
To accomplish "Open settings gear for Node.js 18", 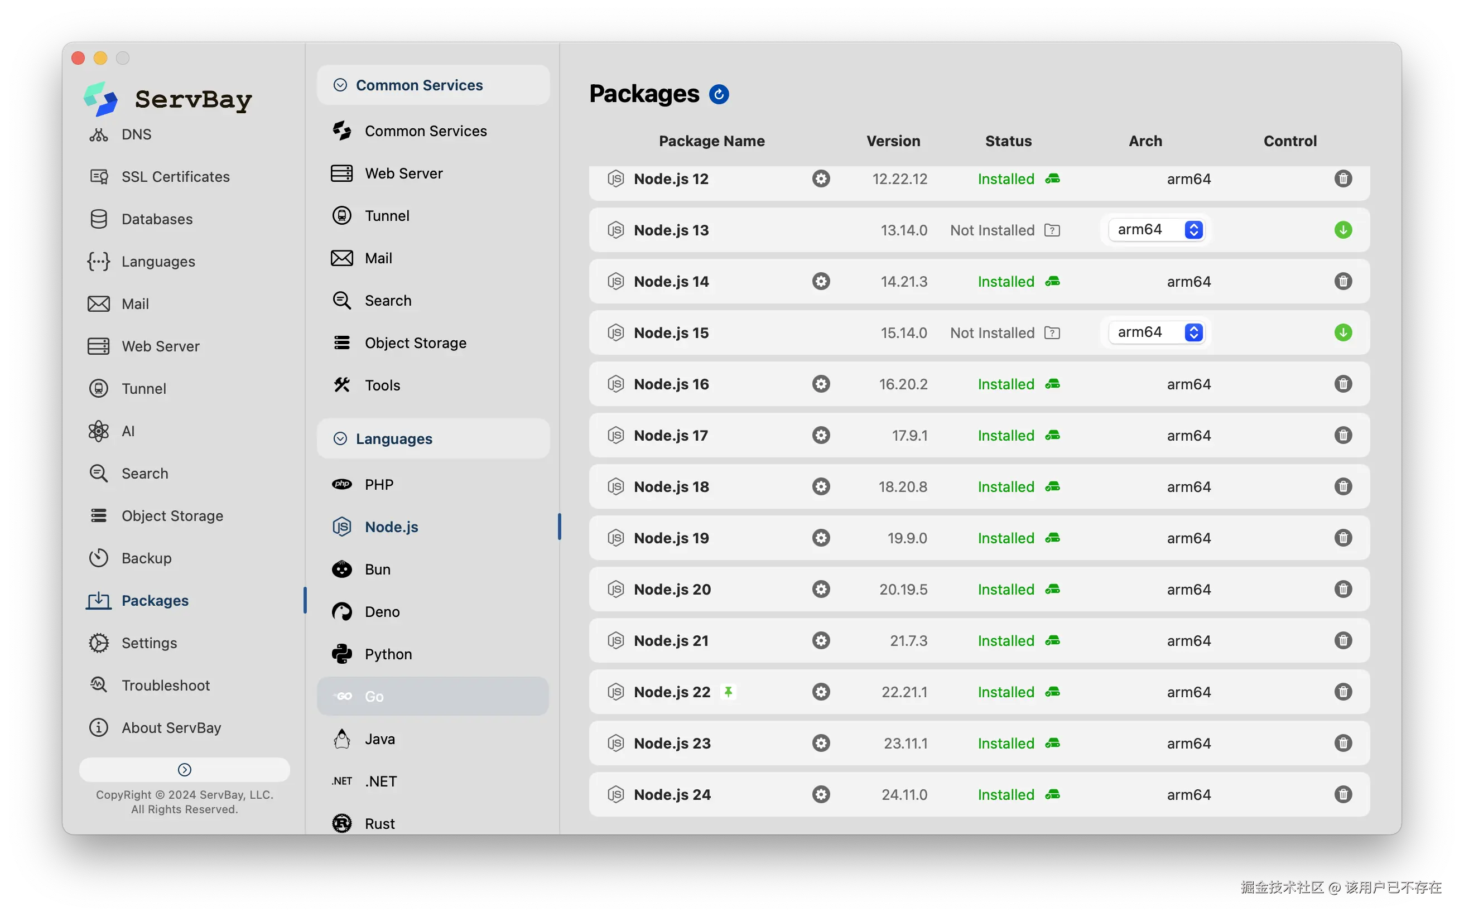I will 821,486.
